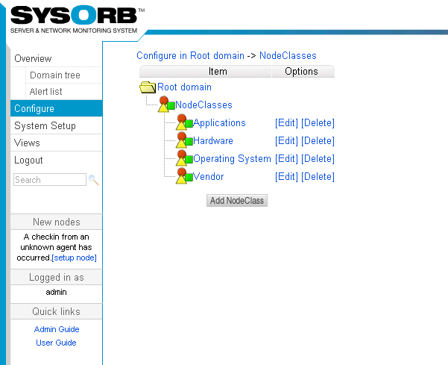
Task: Open the NodeClasses tree link
Action: 204,104
